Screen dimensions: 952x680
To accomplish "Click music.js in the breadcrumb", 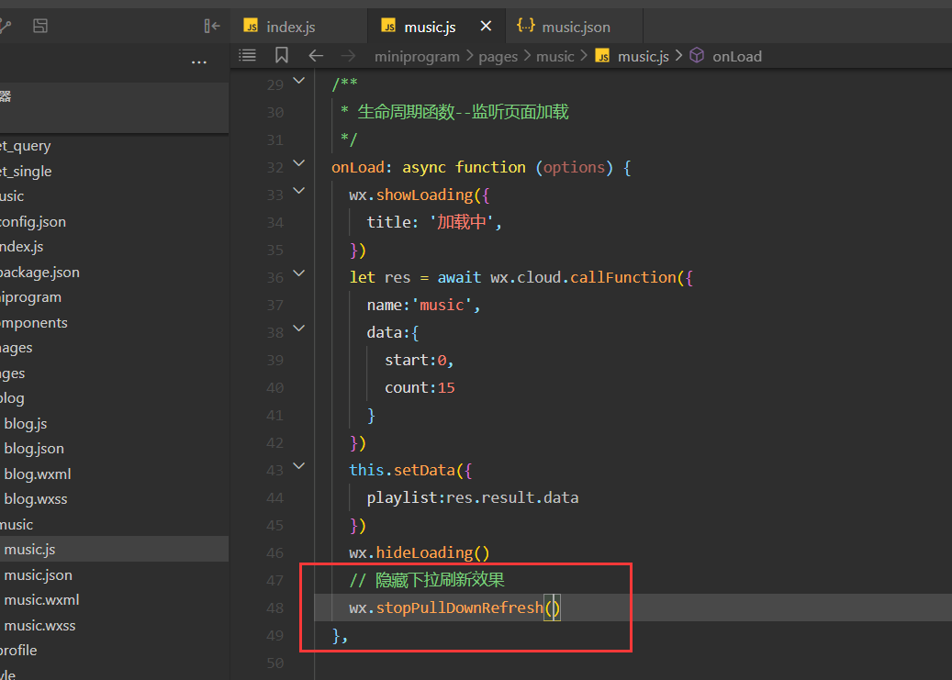I will pos(643,57).
